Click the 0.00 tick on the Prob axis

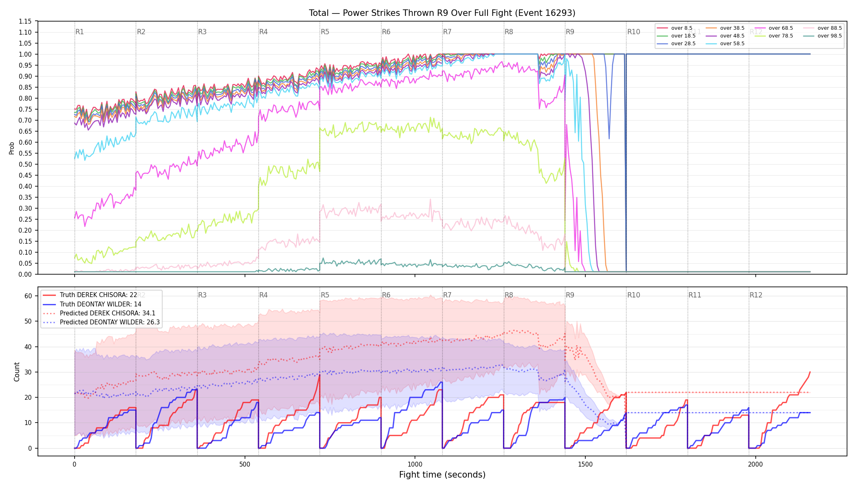pos(25,274)
